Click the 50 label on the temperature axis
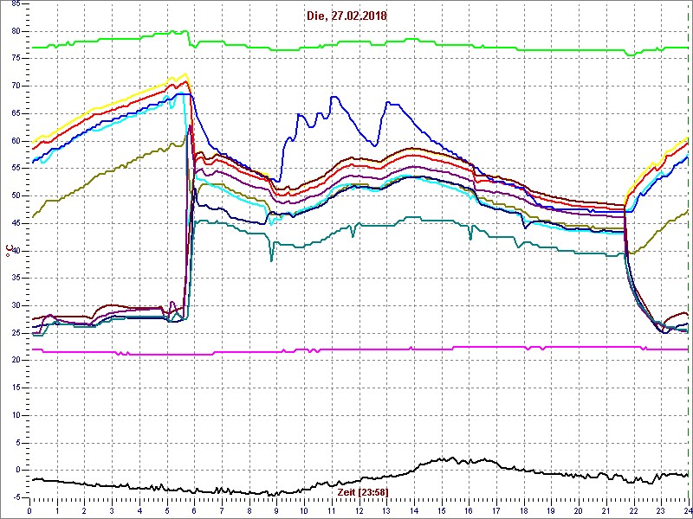 (x=16, y=196)
